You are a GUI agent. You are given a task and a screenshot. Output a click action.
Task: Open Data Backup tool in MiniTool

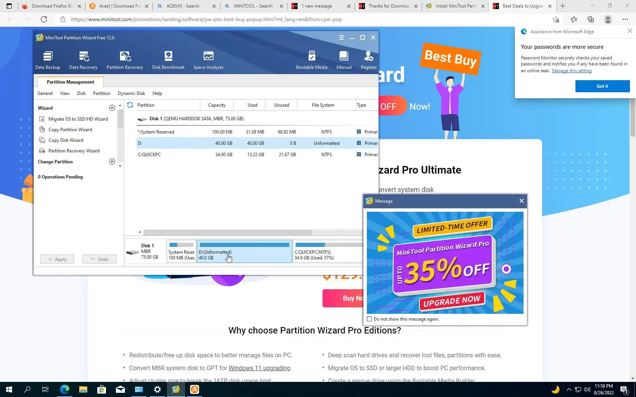coord(48,60)
